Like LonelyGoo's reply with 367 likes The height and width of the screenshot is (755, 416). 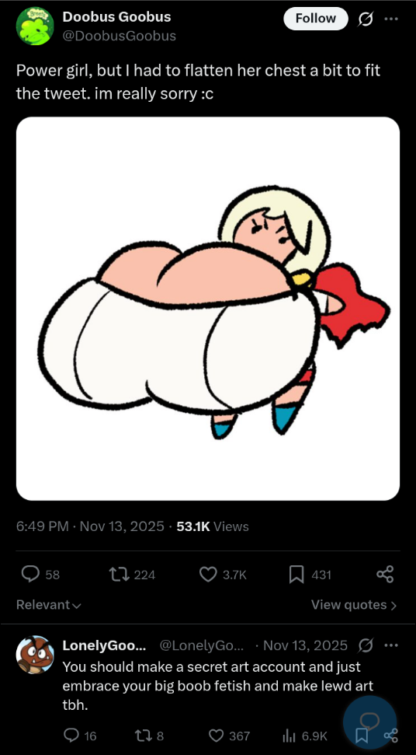(217, 736)
